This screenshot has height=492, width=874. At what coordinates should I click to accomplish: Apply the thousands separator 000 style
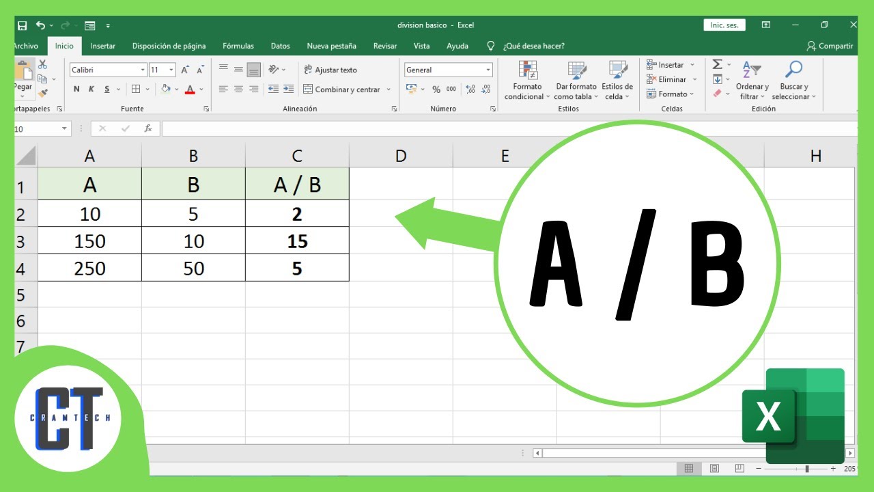[451, 90]
